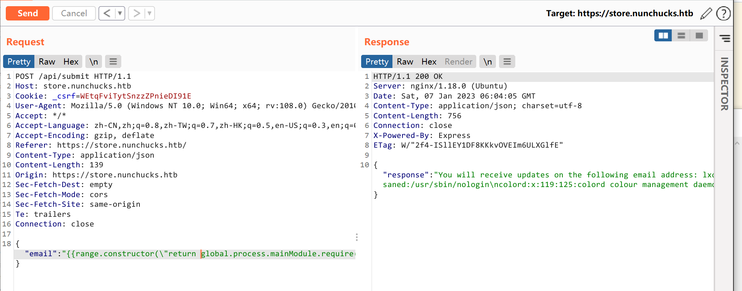
Task: Click the Sec-Fetch-Site: same-origin line
Action: click(78, 204)
